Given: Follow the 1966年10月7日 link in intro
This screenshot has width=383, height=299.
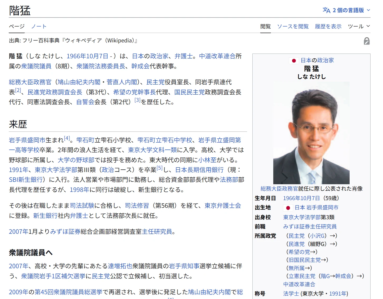Looking at the screenshot, I should (87, 56).
